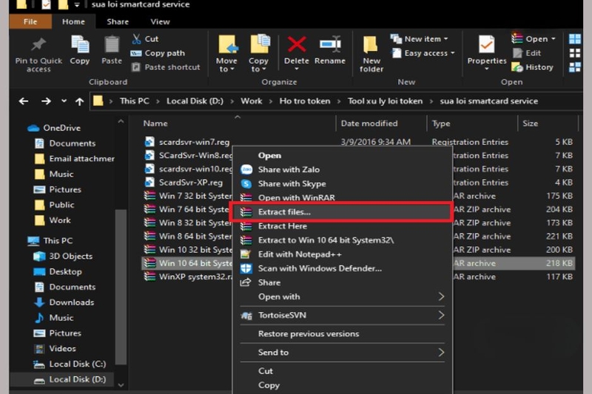Select This PC in navigation pane
The width and height of the screenshot is (592, 394).
(50, 240)
